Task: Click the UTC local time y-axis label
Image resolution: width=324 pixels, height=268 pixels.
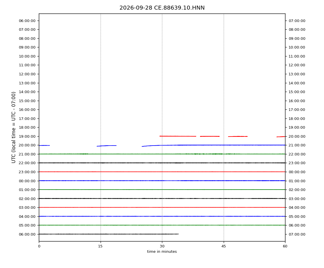Action: point(14,127)
